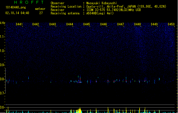This screenshot has height=113, width=178.
Task: Click the large meteor echo near 0445
Action: (80, 79)
